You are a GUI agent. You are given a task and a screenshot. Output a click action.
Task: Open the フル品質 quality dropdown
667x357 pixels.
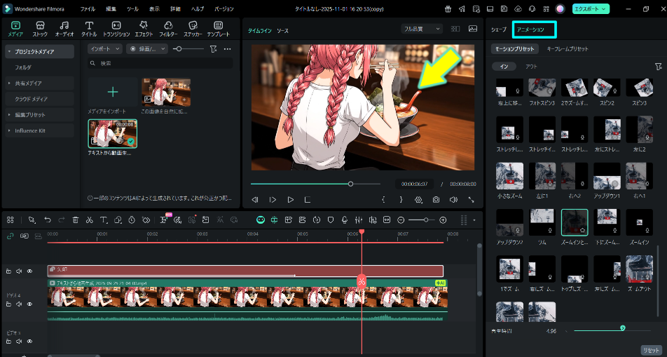click(422, 29)
